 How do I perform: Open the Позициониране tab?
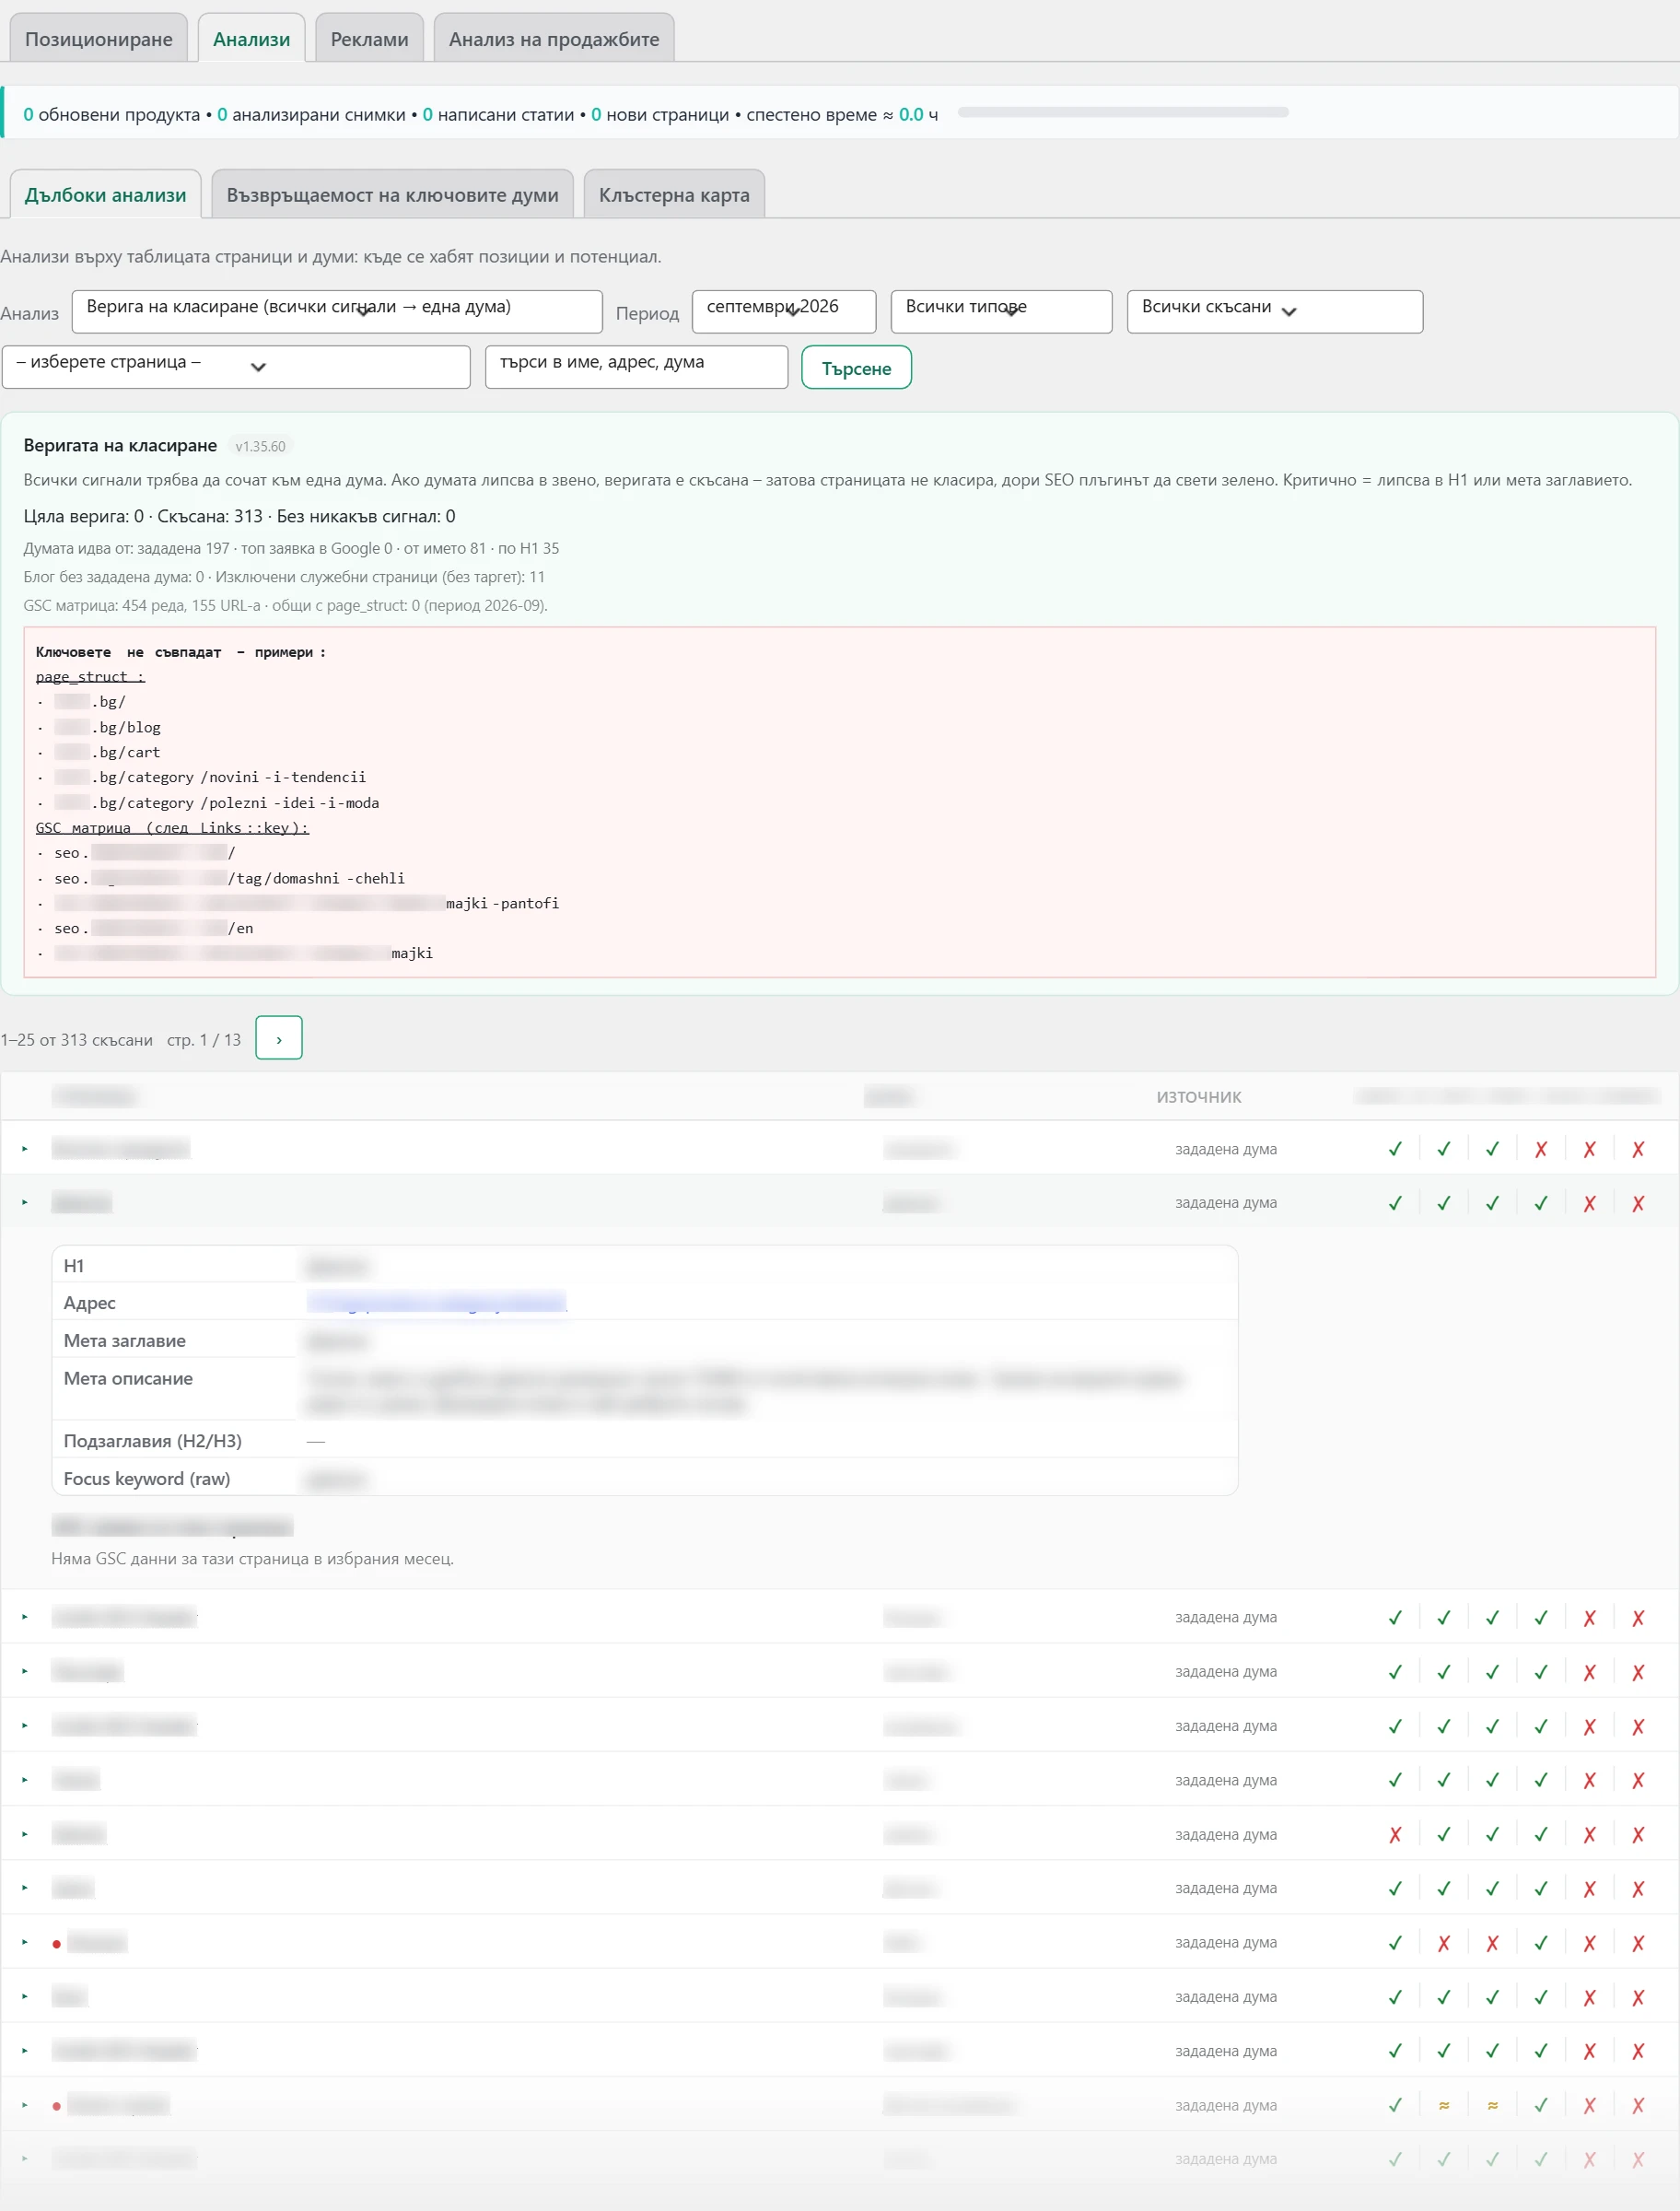pyautogui.click(x=98, y=38)
